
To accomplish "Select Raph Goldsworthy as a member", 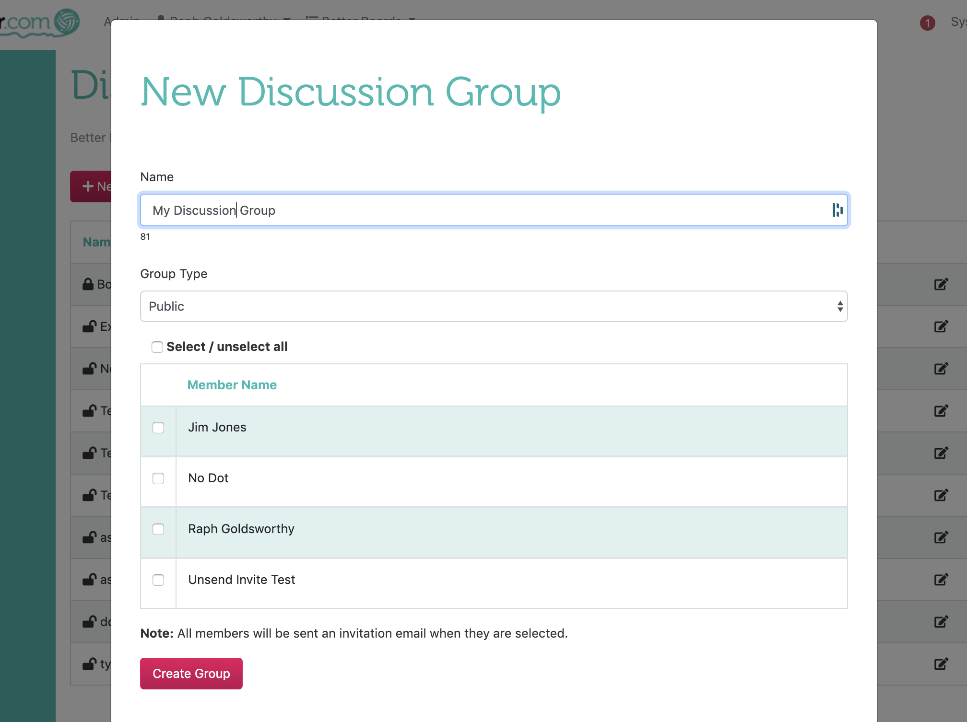I will pos(158,529).
